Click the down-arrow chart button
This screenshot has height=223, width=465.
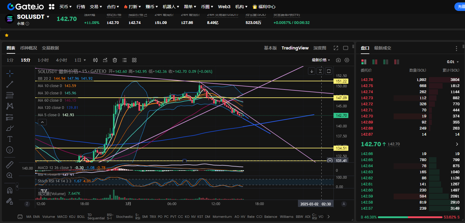312,71
